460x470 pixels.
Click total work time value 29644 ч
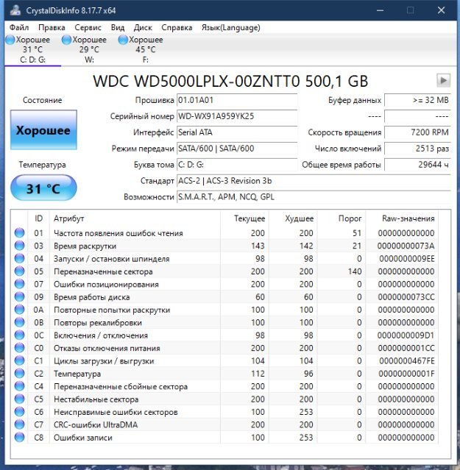417,165
